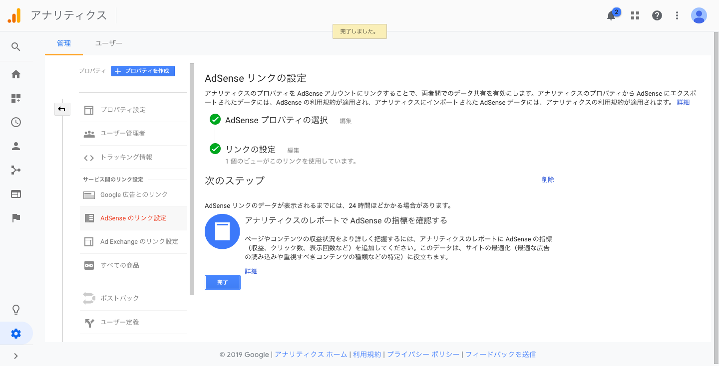
Task: Click 詳細 link above 完了 button
Action: click(251, 271)
